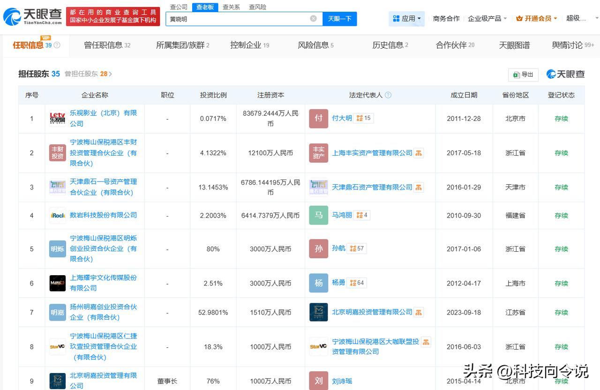The width and height of the screenshot is (600, 390).
Task: Open the 天眼图谱 tab
Action: (514, 45)
